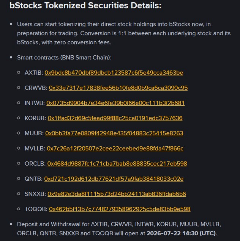Click the paragraph about zero conversion fees
Image resolution: width=240 pixels, height=241 pixels.
[x=124, y=33]
